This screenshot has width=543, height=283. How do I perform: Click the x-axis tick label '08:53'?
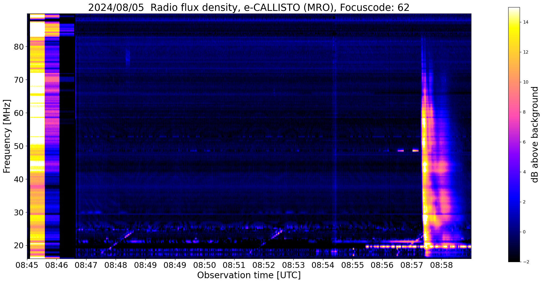[x=293, y=265]
